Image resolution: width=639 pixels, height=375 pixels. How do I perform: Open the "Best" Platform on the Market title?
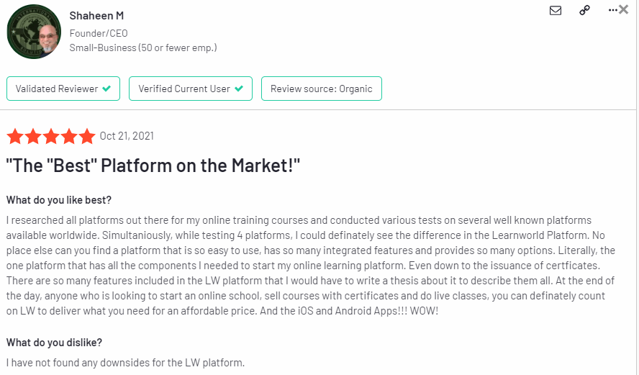point(153,166)
